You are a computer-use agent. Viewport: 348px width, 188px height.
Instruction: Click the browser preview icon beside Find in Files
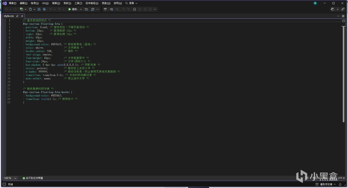point(92,9)
